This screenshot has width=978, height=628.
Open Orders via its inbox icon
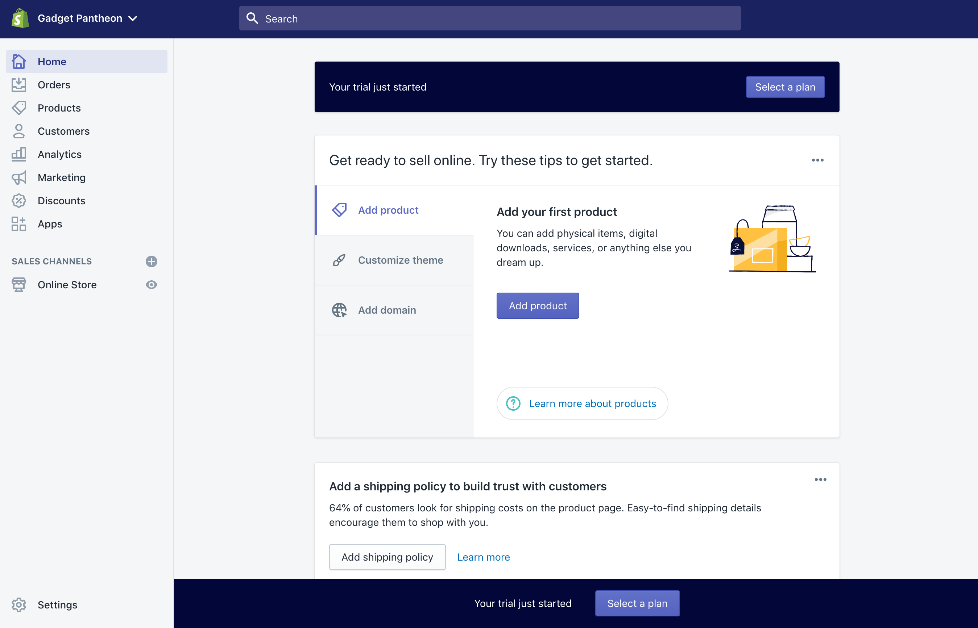pyautogui.click(x=19, y=85)
